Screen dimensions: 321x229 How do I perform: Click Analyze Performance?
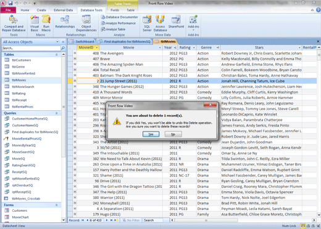coord(119,23)
